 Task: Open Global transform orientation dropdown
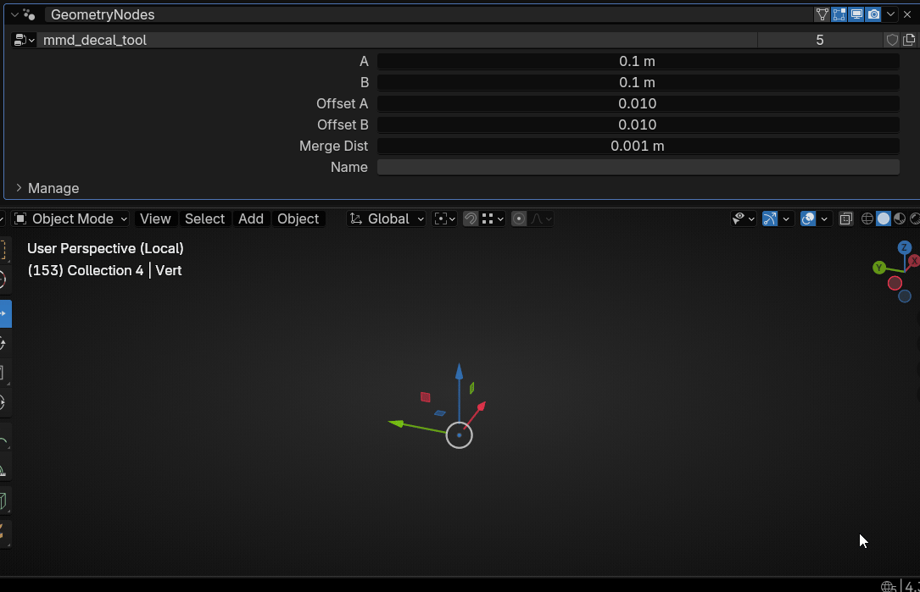point(388,219)
